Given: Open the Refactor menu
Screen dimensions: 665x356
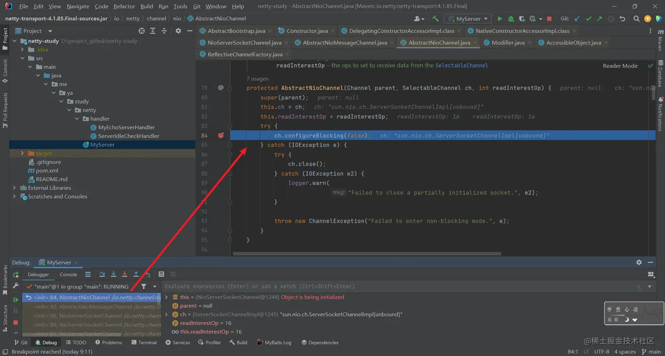Looking at the screenshot, I should [x=124, y=7].
